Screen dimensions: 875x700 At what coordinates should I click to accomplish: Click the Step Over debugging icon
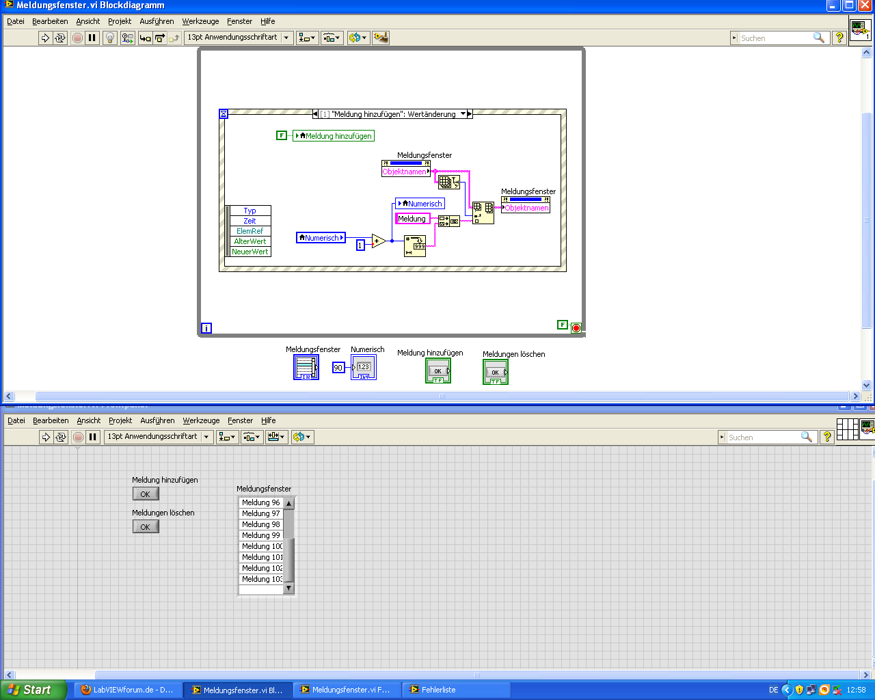coord(160,38)
